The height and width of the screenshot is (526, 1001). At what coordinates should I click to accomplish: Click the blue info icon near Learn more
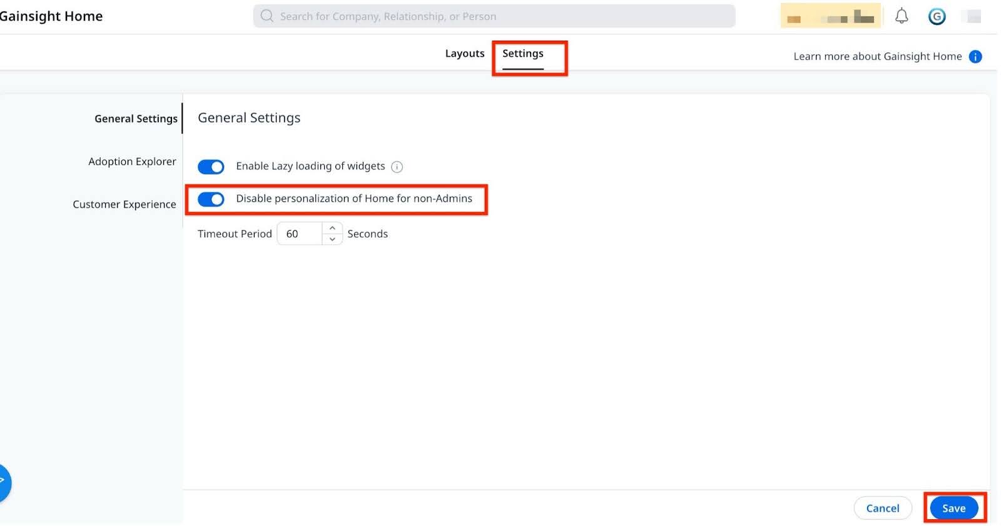(x=975, y=56)
